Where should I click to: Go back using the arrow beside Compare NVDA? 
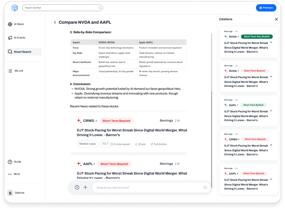pos(55,22)
